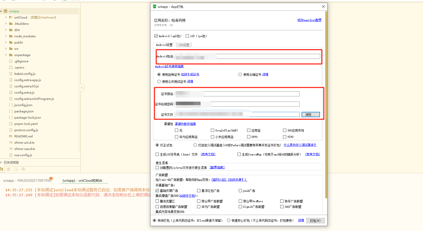Click the README.md markdown icon
The image size is (423, 231).
click(x=11, y=136)
